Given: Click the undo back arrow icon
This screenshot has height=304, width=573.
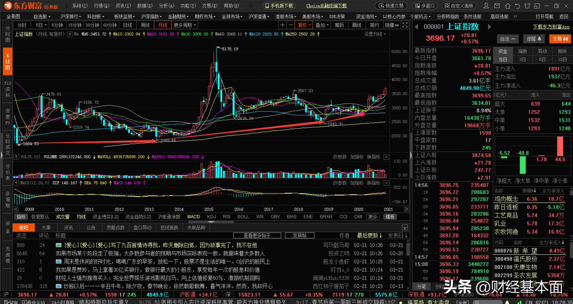Looking at the screenshot, I should [x=517, y=6].
